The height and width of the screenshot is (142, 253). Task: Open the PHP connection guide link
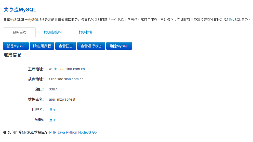pos(53,132)
